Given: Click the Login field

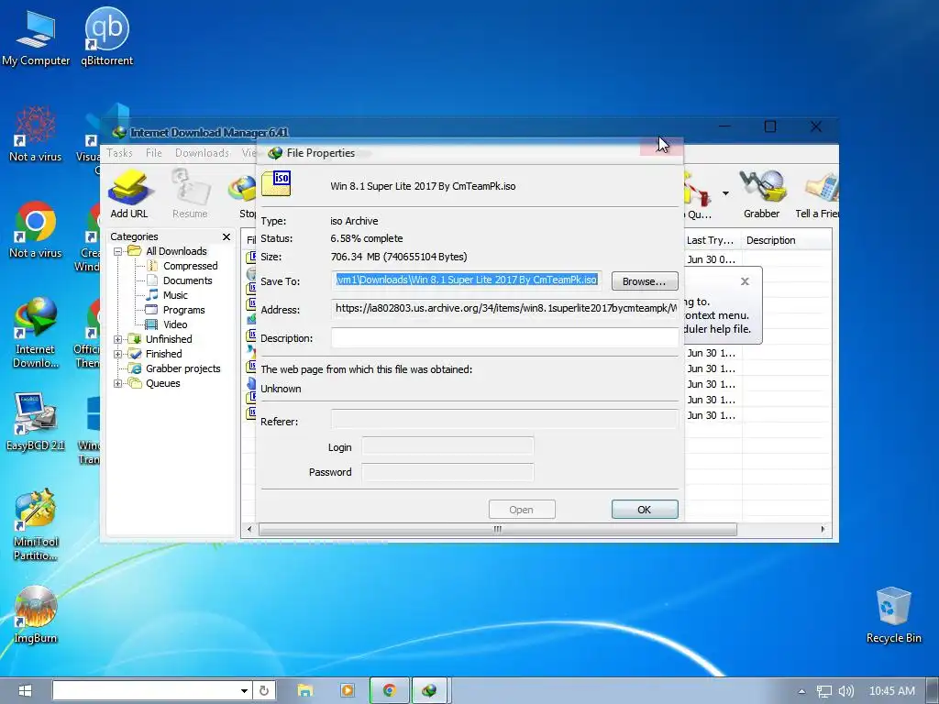Looking at the screenshot, I should point(447,446).
